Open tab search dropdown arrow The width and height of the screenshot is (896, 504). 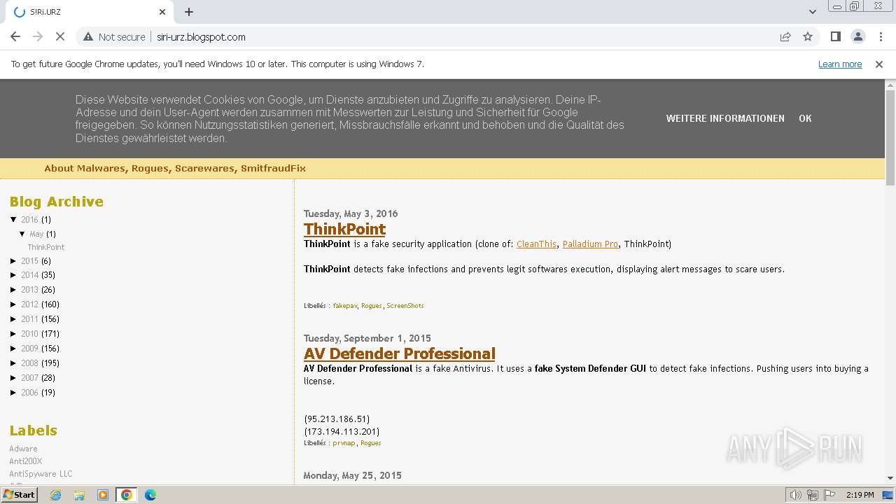812,12
